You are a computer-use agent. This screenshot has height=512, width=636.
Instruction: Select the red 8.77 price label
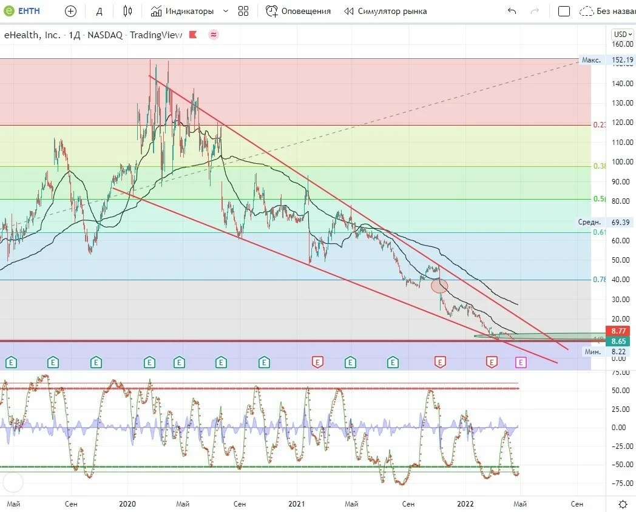click(x=618, y=331)
